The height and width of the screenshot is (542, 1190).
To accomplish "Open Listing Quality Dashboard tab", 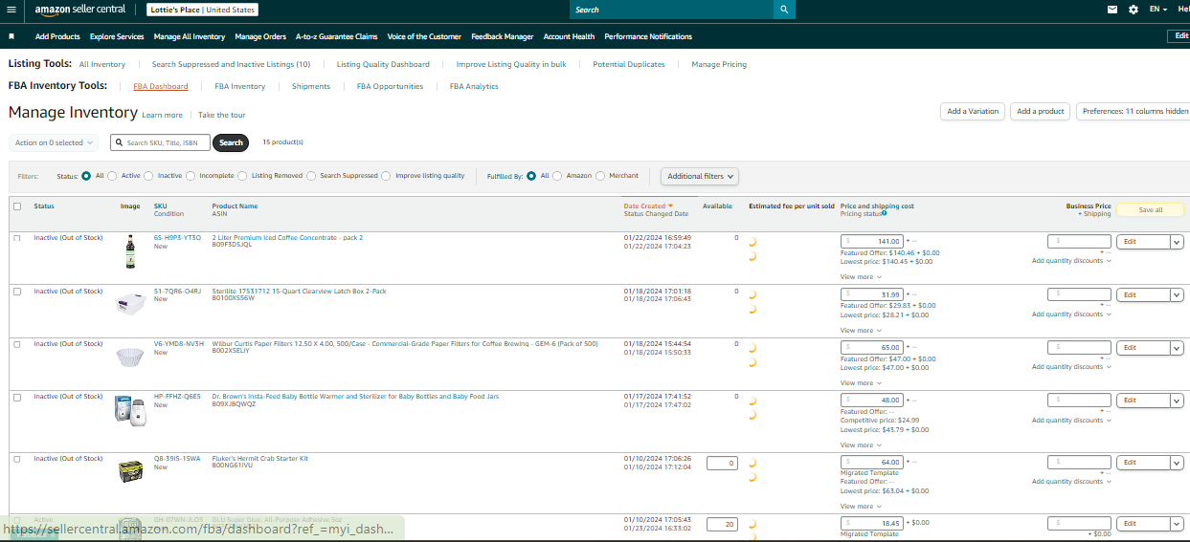I will tap(383, 64).
